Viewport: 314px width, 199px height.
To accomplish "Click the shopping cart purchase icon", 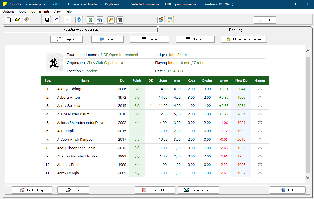I will click(x=120, y=20).
